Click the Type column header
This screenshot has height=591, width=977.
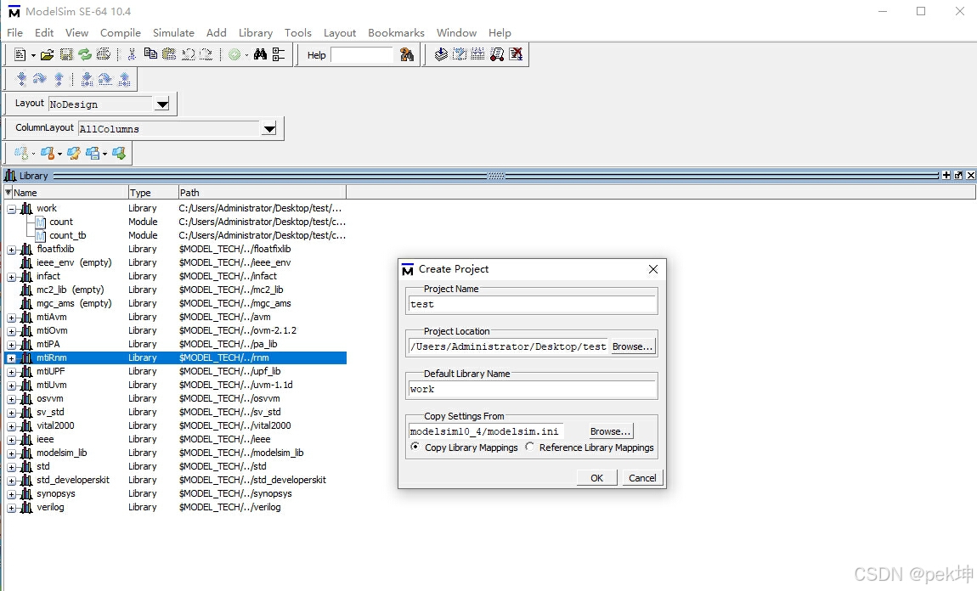coord(153,193)
